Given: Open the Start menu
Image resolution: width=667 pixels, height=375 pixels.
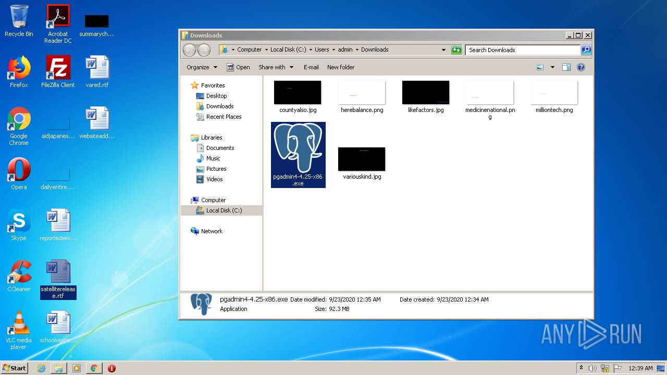Looking at the screenshot, I should tap(15, 368).
